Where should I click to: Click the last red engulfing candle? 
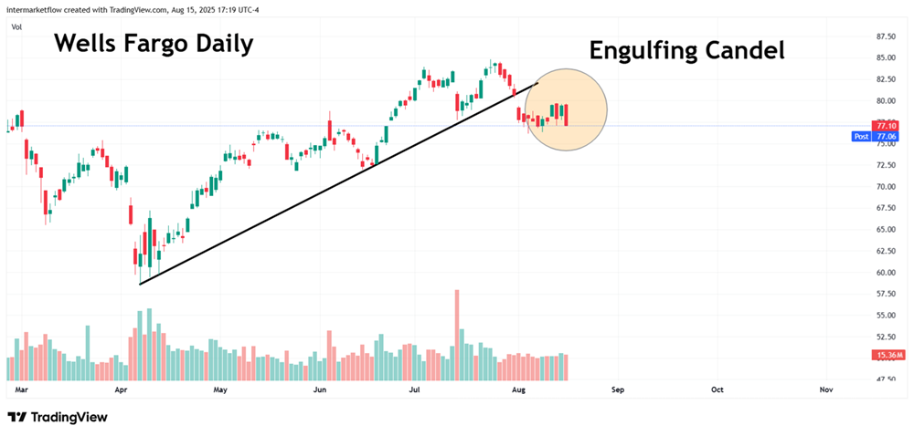pos(567,114)
